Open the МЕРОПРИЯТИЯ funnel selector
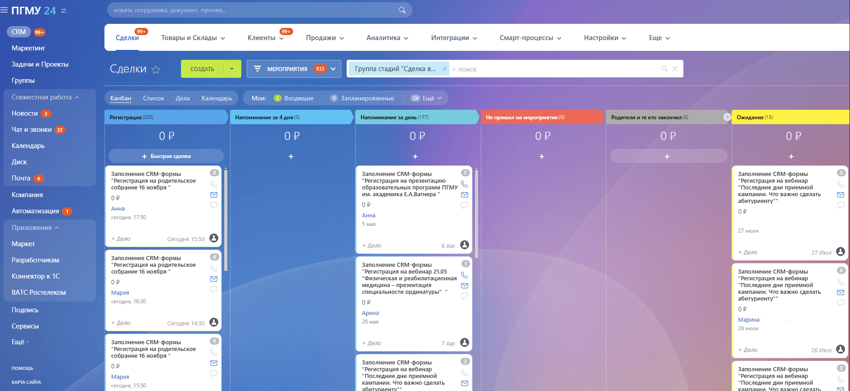This screenshot has height=391, width=850. 294,69
